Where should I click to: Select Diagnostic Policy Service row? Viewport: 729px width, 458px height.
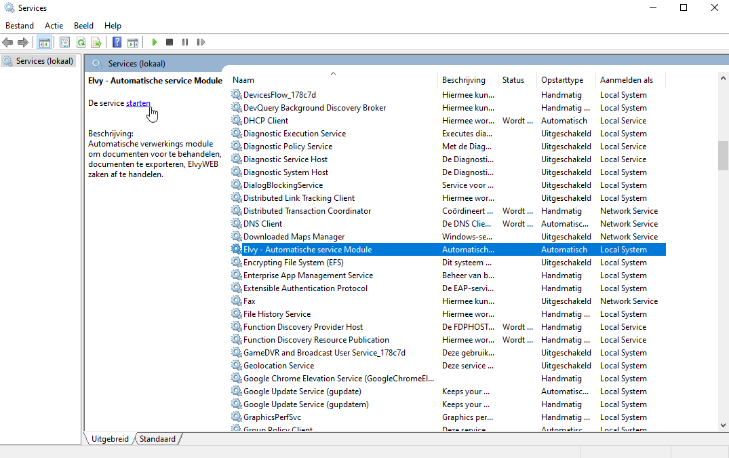point(448,147)
